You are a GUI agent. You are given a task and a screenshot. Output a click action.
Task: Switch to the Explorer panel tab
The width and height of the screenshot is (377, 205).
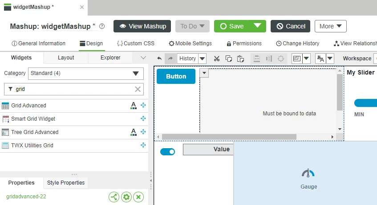click(x=110, y=58)
